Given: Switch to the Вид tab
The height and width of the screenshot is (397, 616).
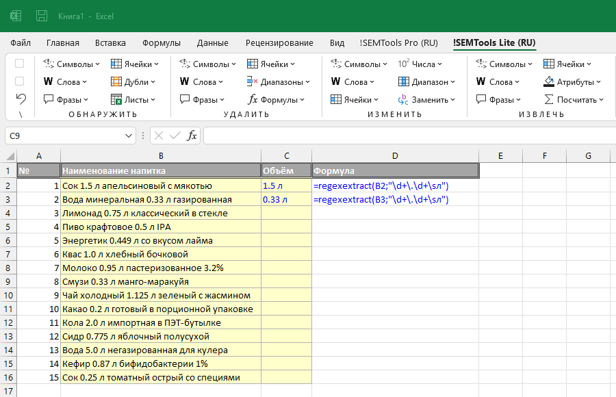Looking at the screenshot, I should pos(337,43).
